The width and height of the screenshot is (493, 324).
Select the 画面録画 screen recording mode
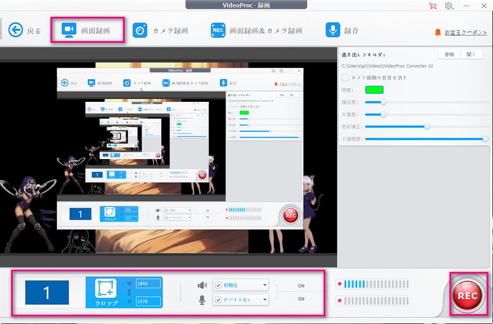(86, 30)
